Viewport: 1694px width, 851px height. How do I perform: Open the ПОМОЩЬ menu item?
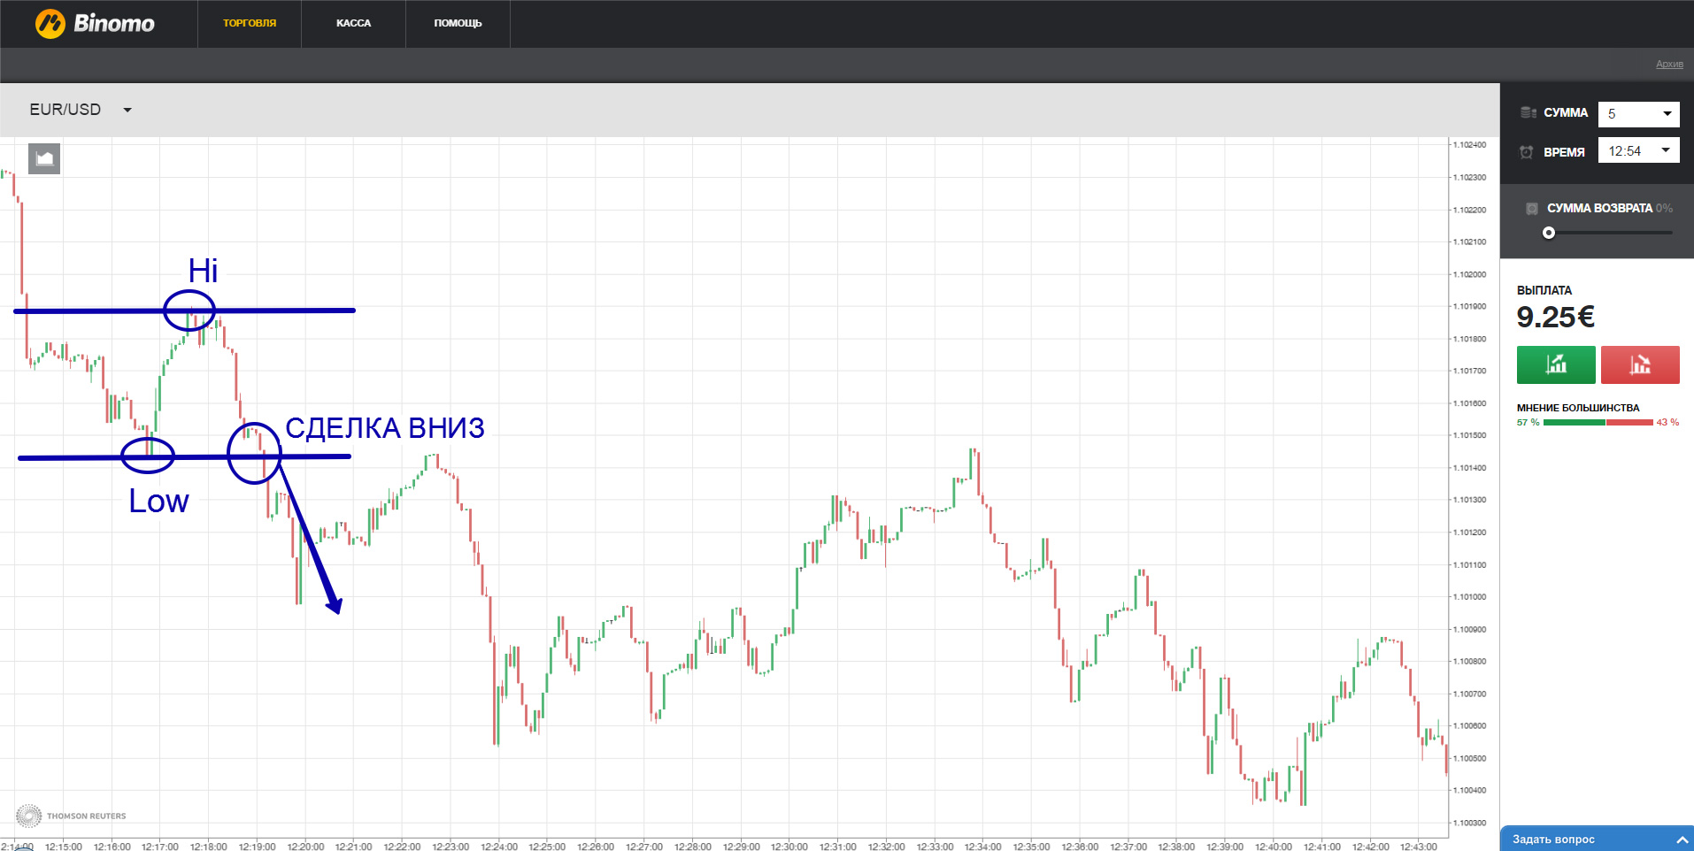pos(458,23)
